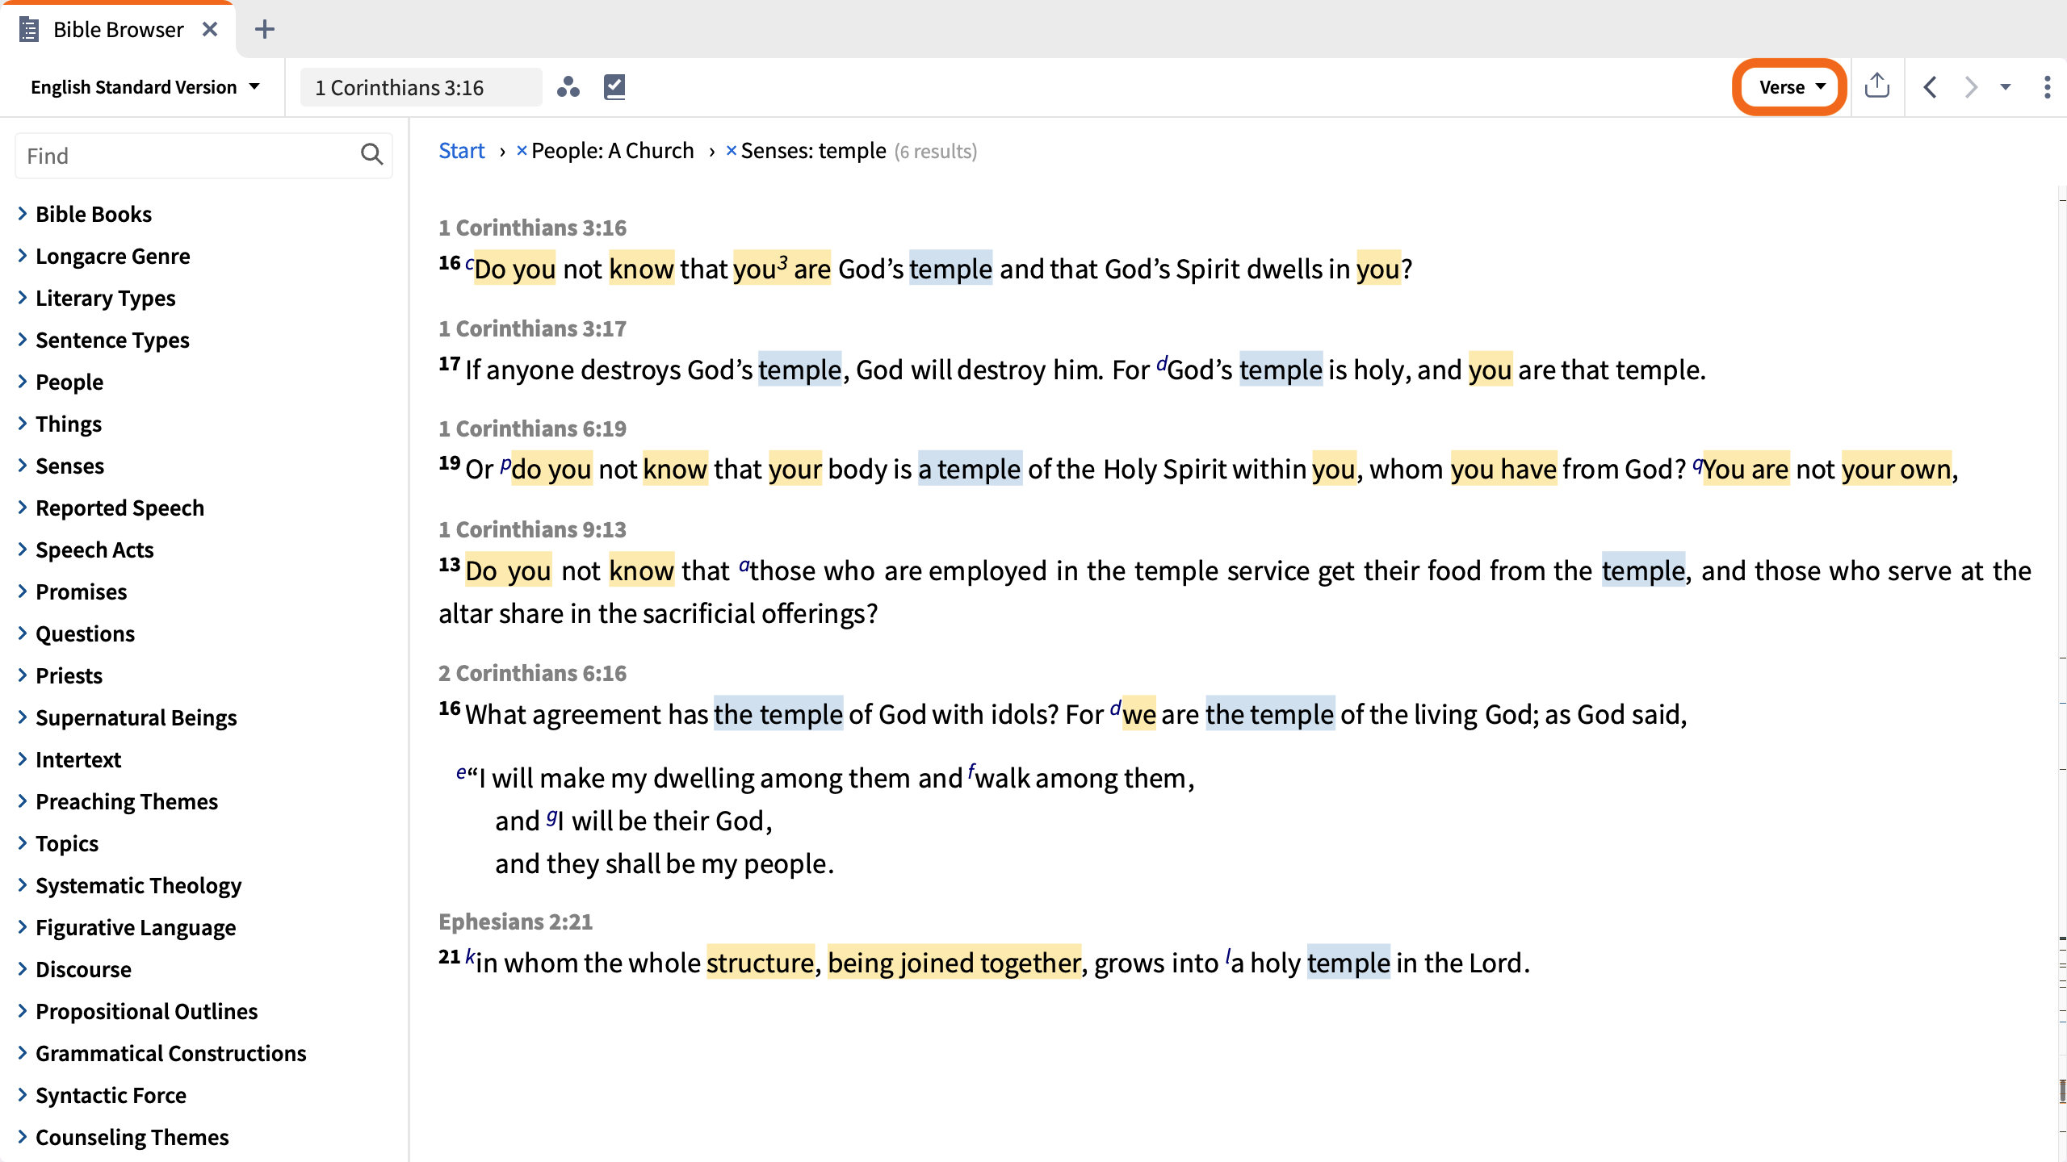
Task: Open English Standard Version dropdown
Action: tap(145, 87)
